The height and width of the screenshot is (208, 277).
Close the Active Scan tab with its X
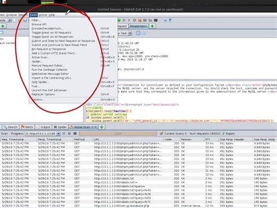95,127
